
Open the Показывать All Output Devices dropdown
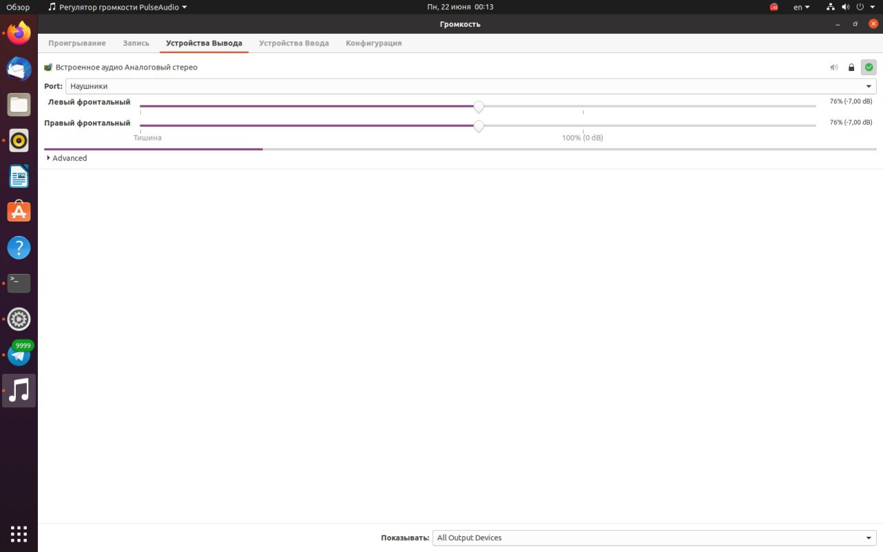pyautogui.click(x=655, y=538)
